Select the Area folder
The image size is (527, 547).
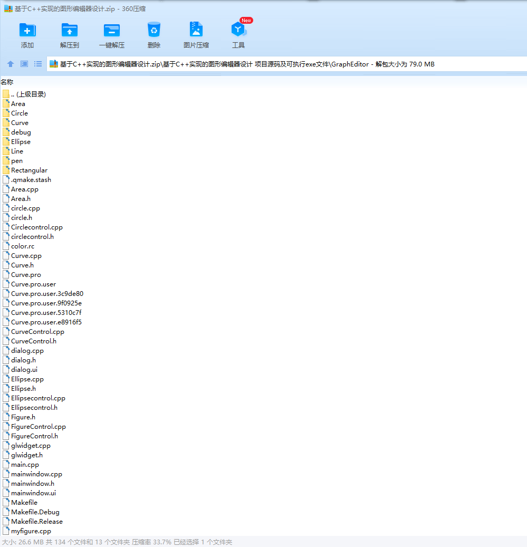pyautogui.click(x=14, y=104)
